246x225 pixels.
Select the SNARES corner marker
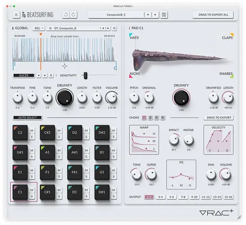[x=232, y=76]
